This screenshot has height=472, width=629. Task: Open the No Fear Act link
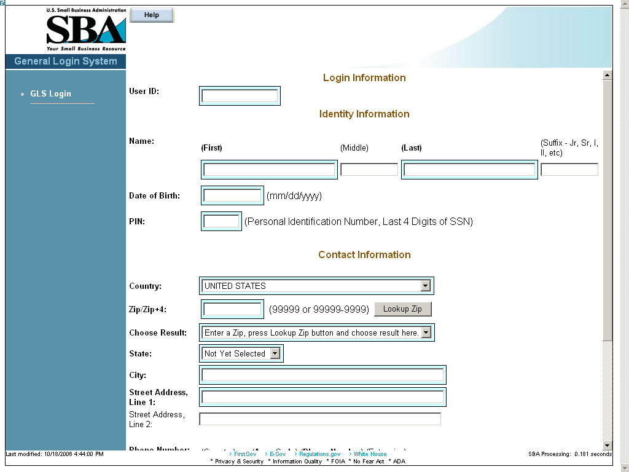(x=369, y=461)
